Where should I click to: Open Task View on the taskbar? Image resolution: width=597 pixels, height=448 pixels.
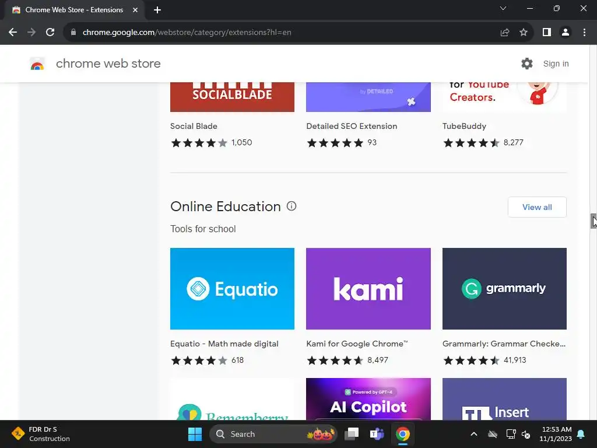[x=352, y=434]
